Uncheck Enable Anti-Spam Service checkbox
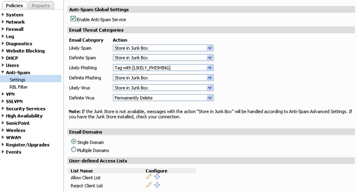Image resolution: width=357 pixels, height=193 pixels. click(73, 19)
